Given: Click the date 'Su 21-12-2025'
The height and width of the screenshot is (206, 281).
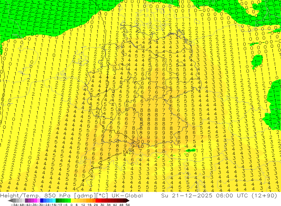Looking at the screenshot, I should click(x=187, y=196).
